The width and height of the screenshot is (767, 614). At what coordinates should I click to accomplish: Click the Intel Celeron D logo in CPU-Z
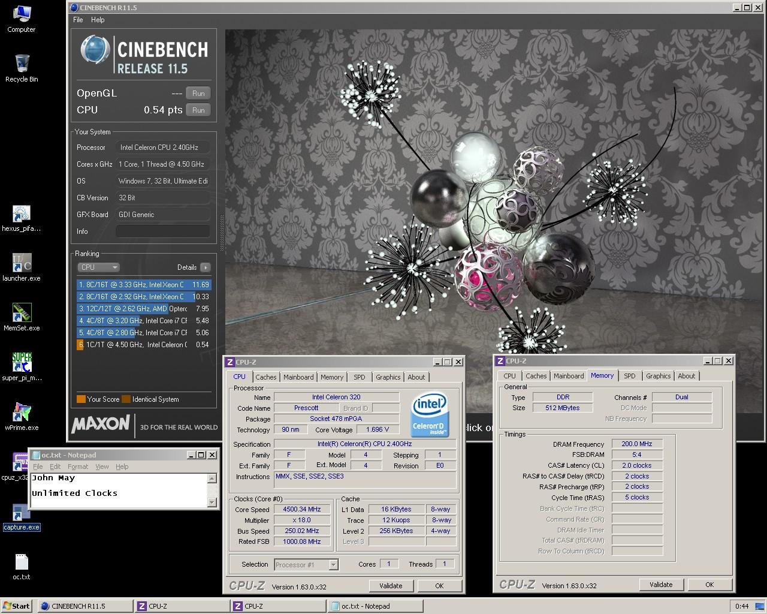(429, 414)
